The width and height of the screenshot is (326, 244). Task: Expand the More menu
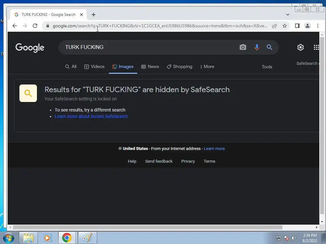207,67
